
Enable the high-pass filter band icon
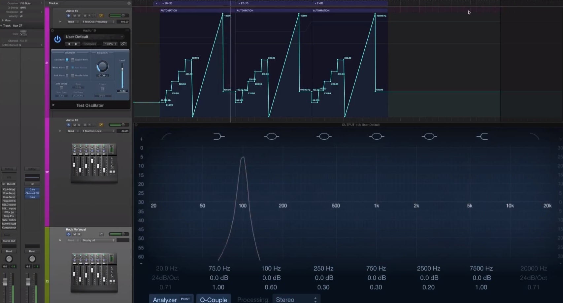166,136
